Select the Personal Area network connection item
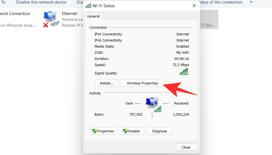272x155 pixels. [x=17, y=20]
